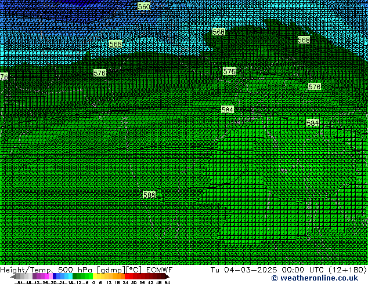Click the bright red legend swatch above 24
This screenshot has width=368, height=284.
(x=127, y=276)
